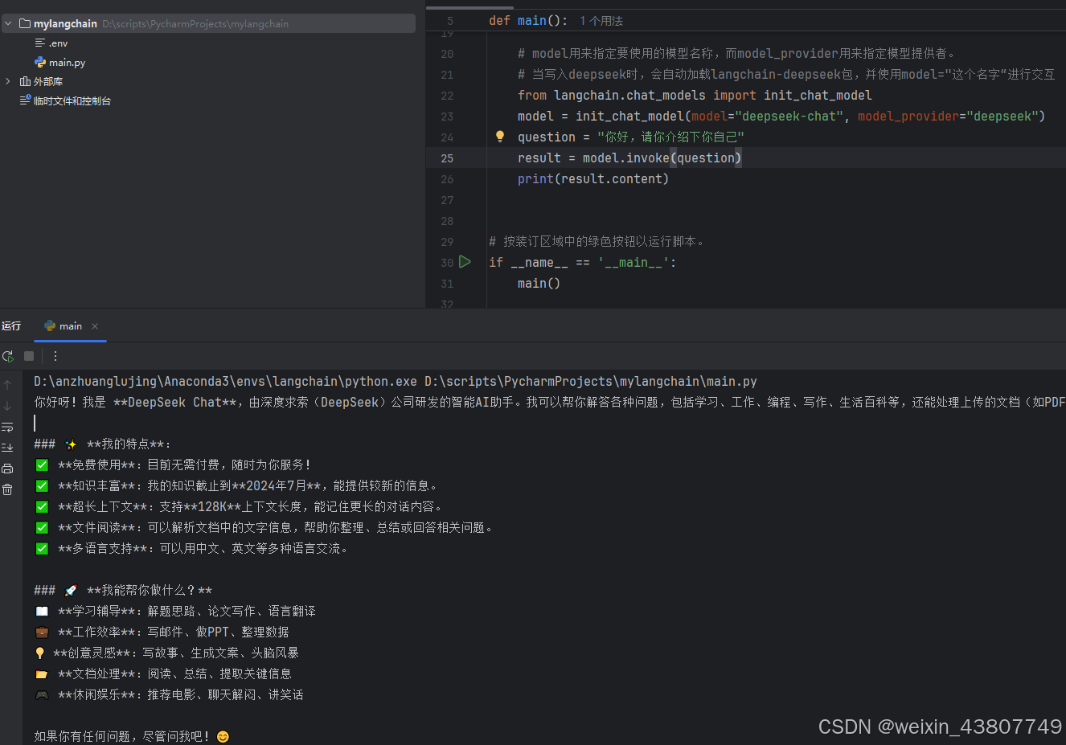Click the '**创意灵感**' output line
The image size is (1066, 745).
(x=166, y=653)
